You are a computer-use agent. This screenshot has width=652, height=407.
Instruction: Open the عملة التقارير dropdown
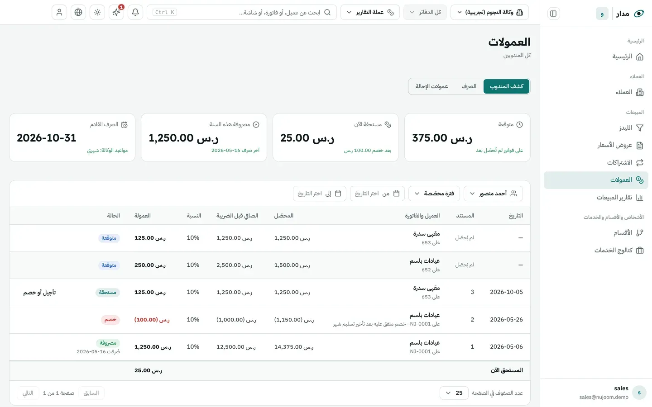[x=370, y=12]
